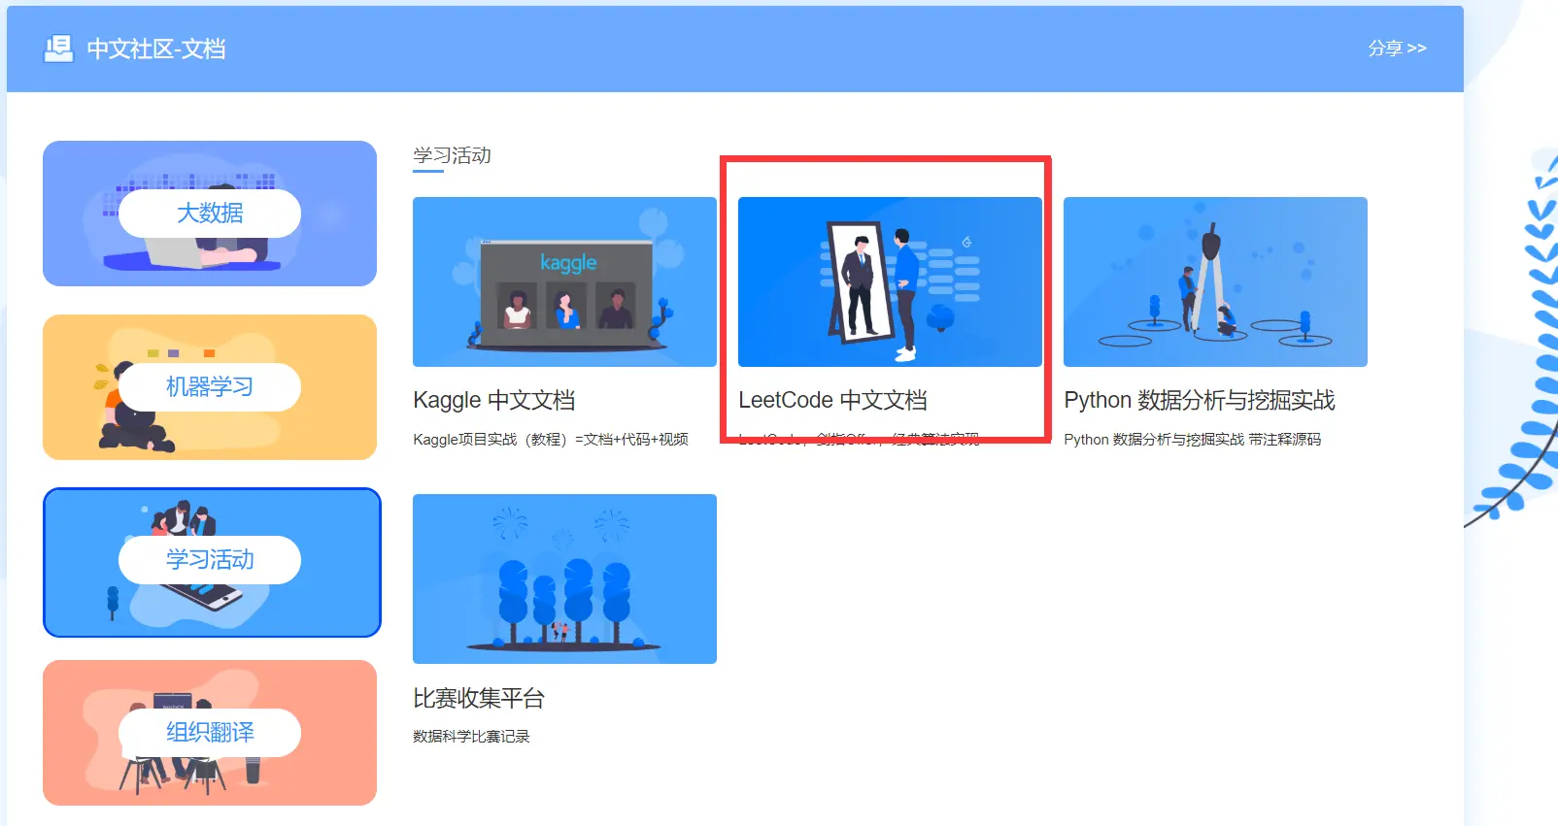Click the Kaggle项目实战 description text
Viewport: 1558px width, 826px height.
pyautogui.click(x=551, y=440)
